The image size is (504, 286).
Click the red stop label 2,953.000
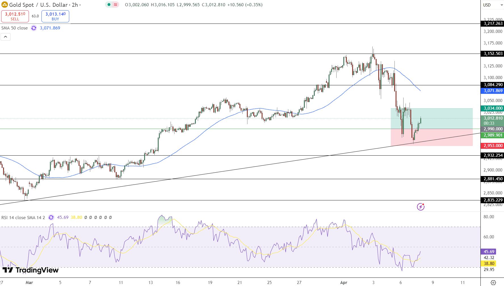point(492,146)
